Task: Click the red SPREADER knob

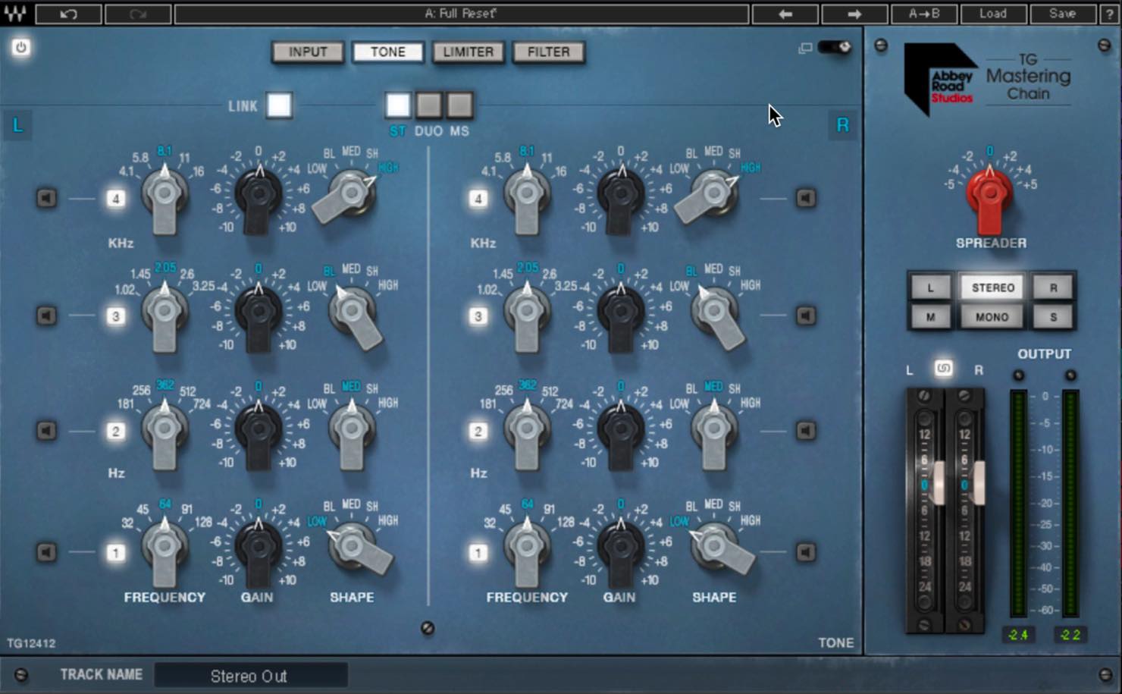Action: click(989, 198)
